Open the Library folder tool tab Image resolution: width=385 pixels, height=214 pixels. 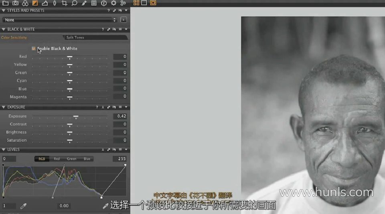tap(5, 3)
